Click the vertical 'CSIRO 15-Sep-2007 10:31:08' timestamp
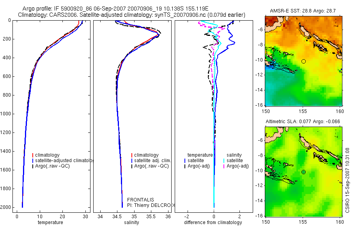Viewport: 351px width, 226px height. [347, 180]
